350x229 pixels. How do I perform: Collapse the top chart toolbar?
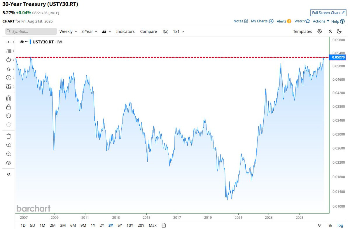330,31
